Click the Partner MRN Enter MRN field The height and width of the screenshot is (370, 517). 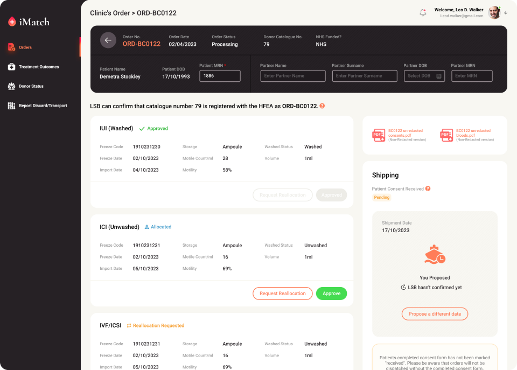click(x=472, y=76)
